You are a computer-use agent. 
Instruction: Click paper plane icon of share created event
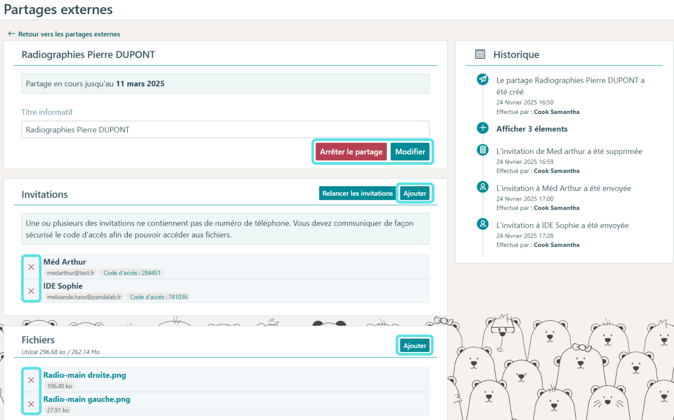point(483,79)
